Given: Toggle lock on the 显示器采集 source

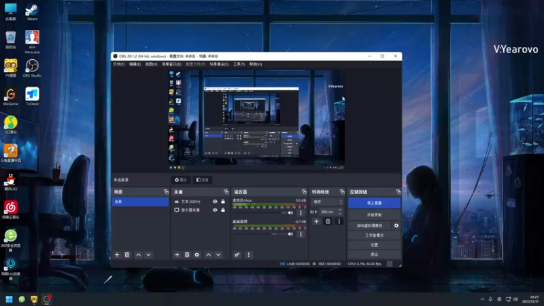Looking at the screenshot, I should click(223, 210).
